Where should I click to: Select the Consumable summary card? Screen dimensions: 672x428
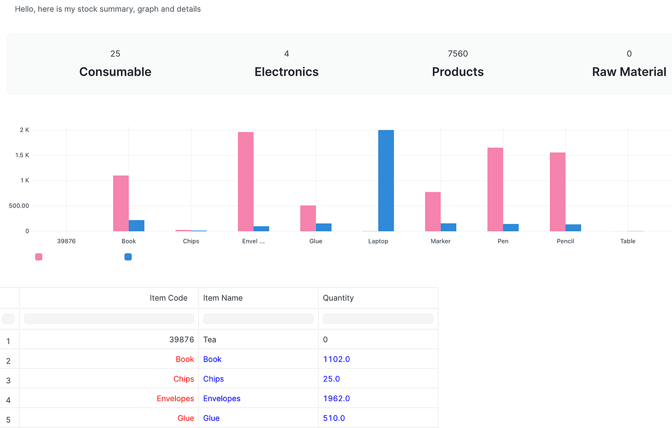coord(115,63)
